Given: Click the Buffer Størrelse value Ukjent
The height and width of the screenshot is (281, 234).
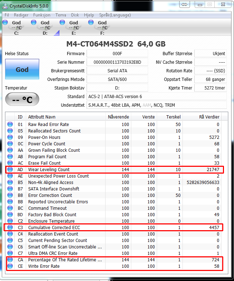Looking at the screenshot, I should [210, 54].
